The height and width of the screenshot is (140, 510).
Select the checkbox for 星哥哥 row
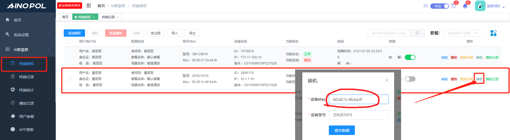coord(69,79)
